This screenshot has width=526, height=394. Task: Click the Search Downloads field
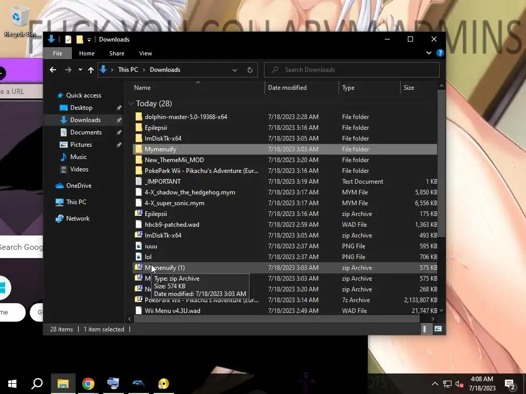point(351,70)
